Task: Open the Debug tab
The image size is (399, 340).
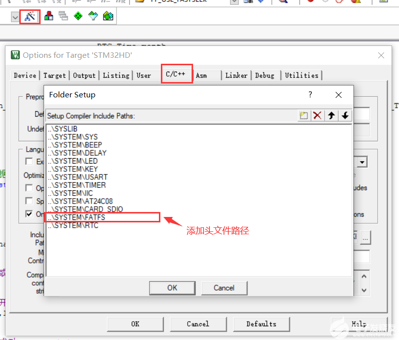Action: (x=264, y=75)
